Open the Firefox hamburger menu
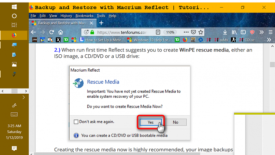 pos(271,32)
